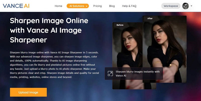The width and height of the screenshot is (201, 101).
Task: Go to the Pricing page
Action: (x=97, y=6)
